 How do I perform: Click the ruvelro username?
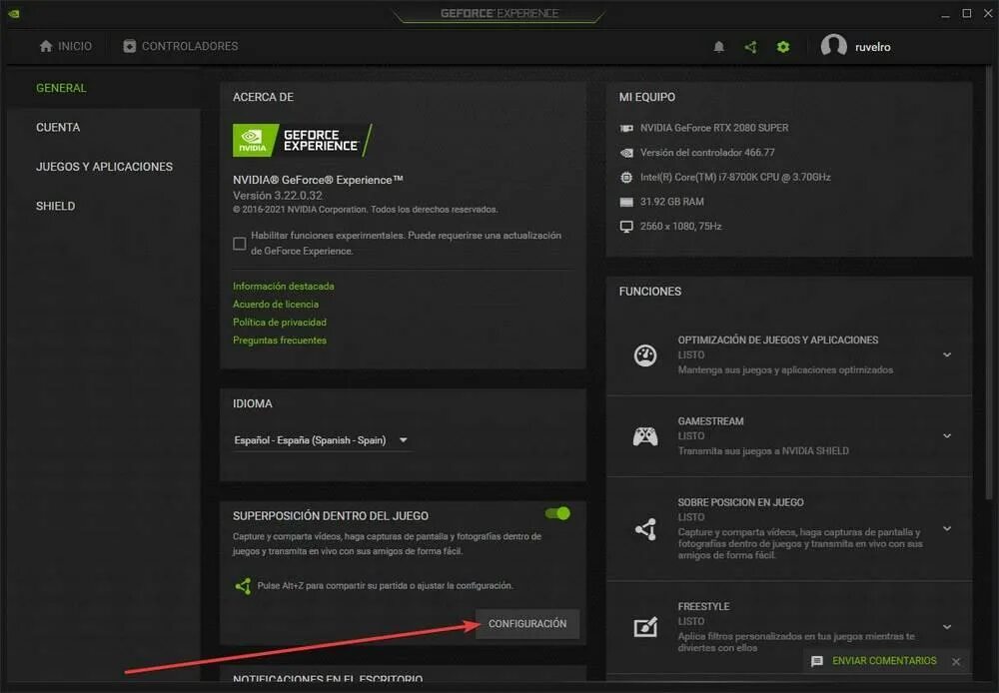pos(873,47)
